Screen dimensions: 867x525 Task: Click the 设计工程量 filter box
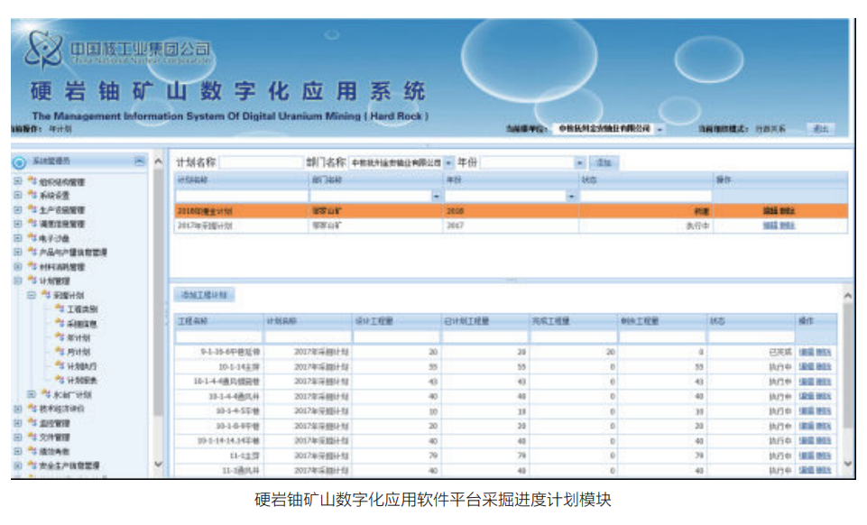click(396, 336)
